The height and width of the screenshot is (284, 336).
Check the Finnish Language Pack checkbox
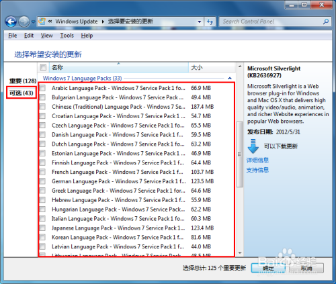coord(42,162)
